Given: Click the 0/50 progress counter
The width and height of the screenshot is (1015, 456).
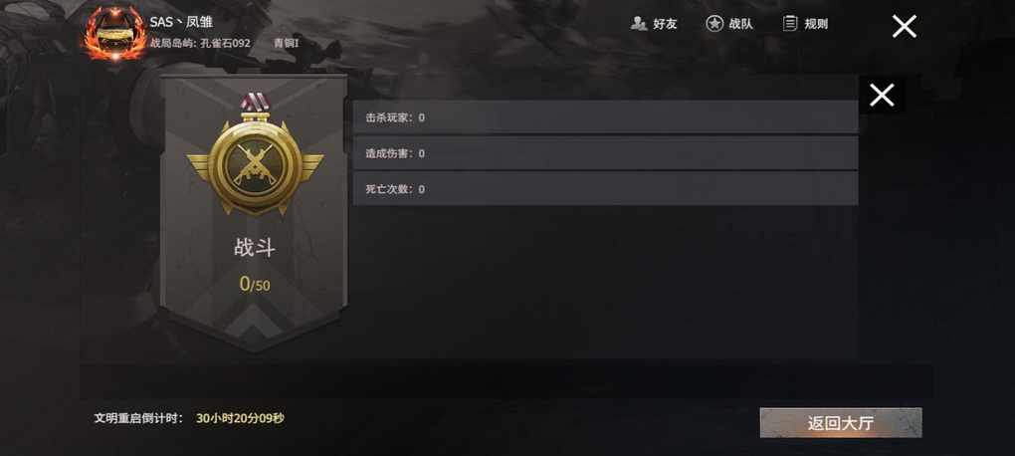Looking at the screenshot, I should coord(255,284).
